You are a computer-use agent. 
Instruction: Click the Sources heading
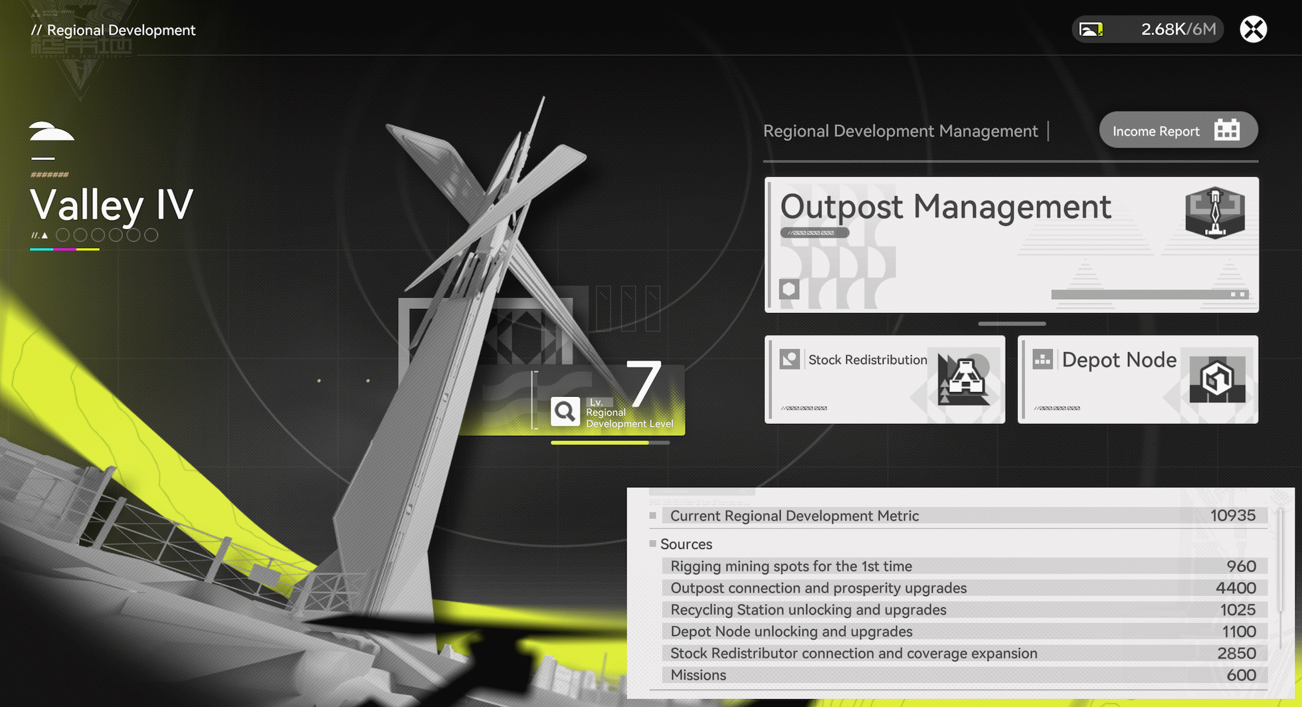tap(686, 544)
